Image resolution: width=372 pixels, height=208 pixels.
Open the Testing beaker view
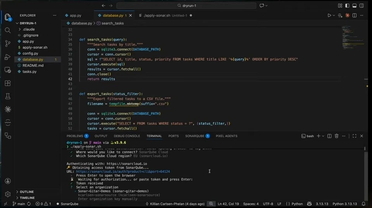click(8, 96)
